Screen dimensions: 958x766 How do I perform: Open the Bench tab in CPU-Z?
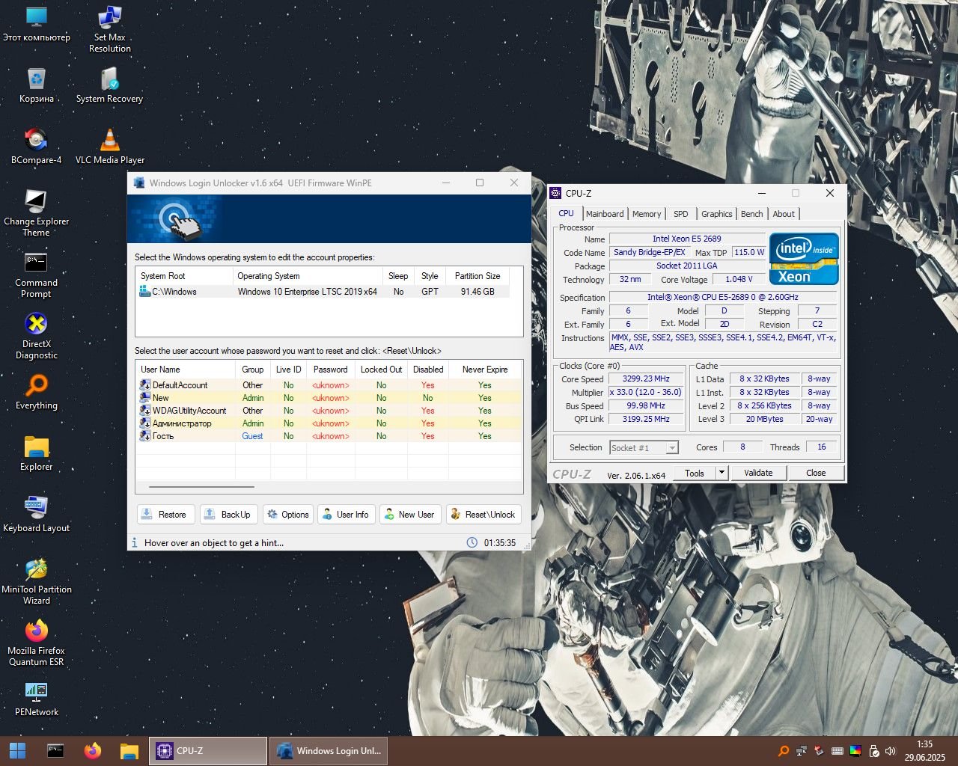pyautogui.click(x=751, y=214)
